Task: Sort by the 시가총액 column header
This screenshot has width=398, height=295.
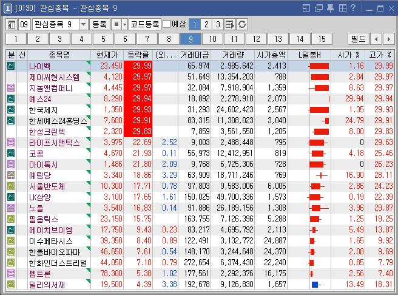Action: coord(271,55)
